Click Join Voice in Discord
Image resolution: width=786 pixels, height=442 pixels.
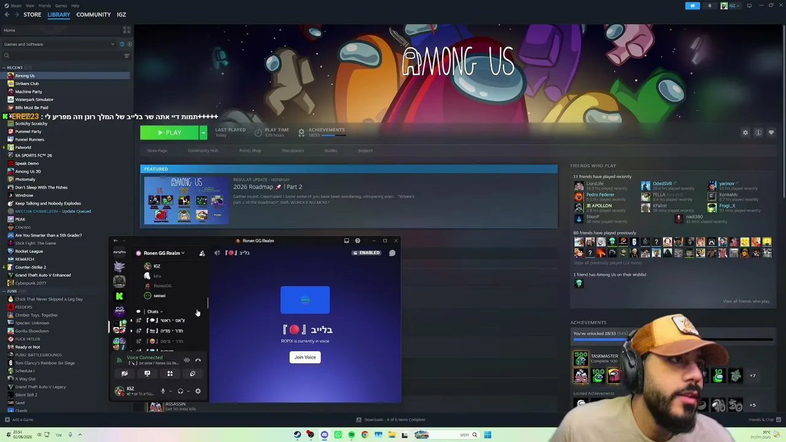point(305,357)
